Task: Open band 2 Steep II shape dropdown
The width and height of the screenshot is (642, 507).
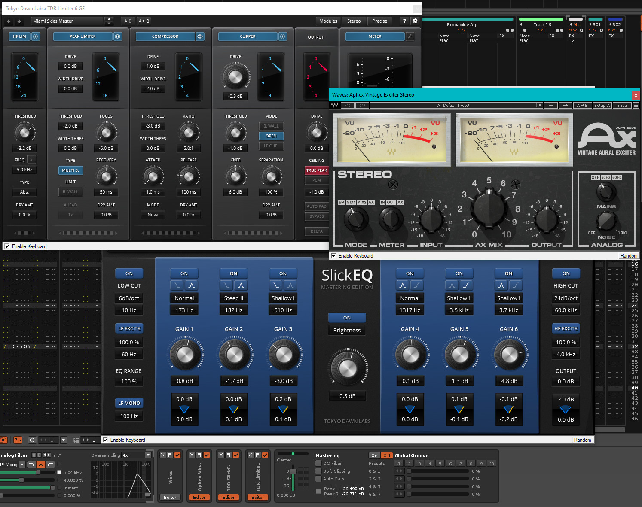Action: pyautogui.click(x=233, y=298)
